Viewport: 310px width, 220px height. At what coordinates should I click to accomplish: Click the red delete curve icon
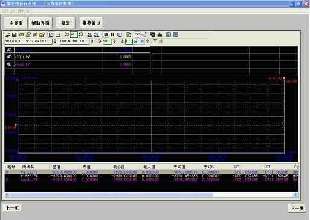pyautogui.click(x=35, y=34)
